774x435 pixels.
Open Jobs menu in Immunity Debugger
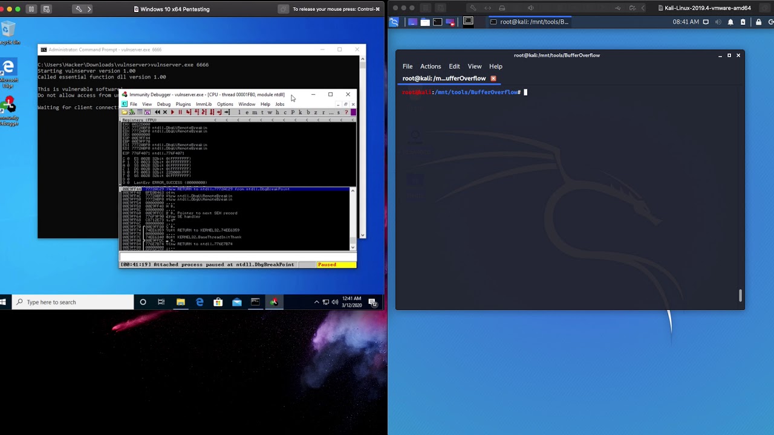click(280, 104)
